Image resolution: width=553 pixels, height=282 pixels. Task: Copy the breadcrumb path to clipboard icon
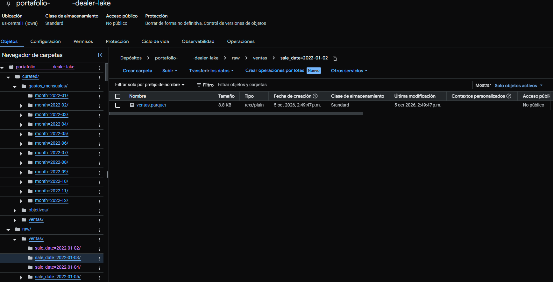(335, 58)
